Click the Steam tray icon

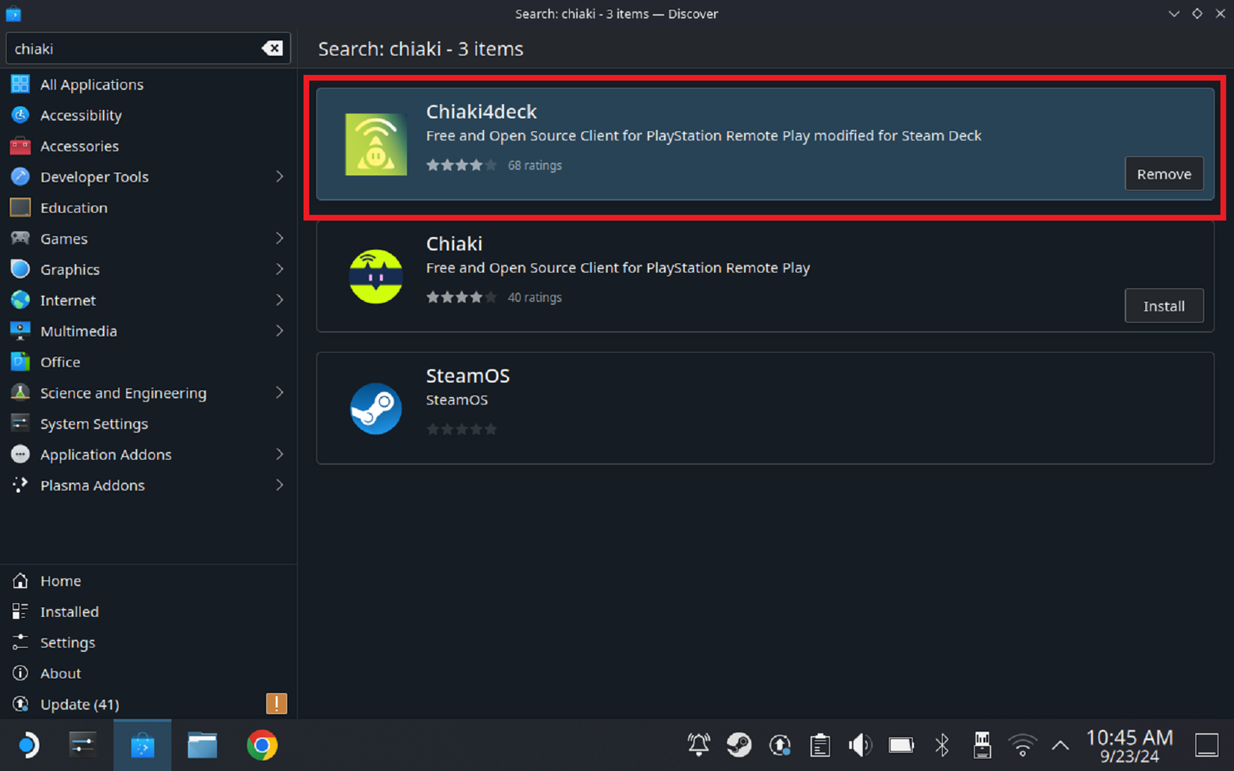pyautogui.click(x=739, y=745)
